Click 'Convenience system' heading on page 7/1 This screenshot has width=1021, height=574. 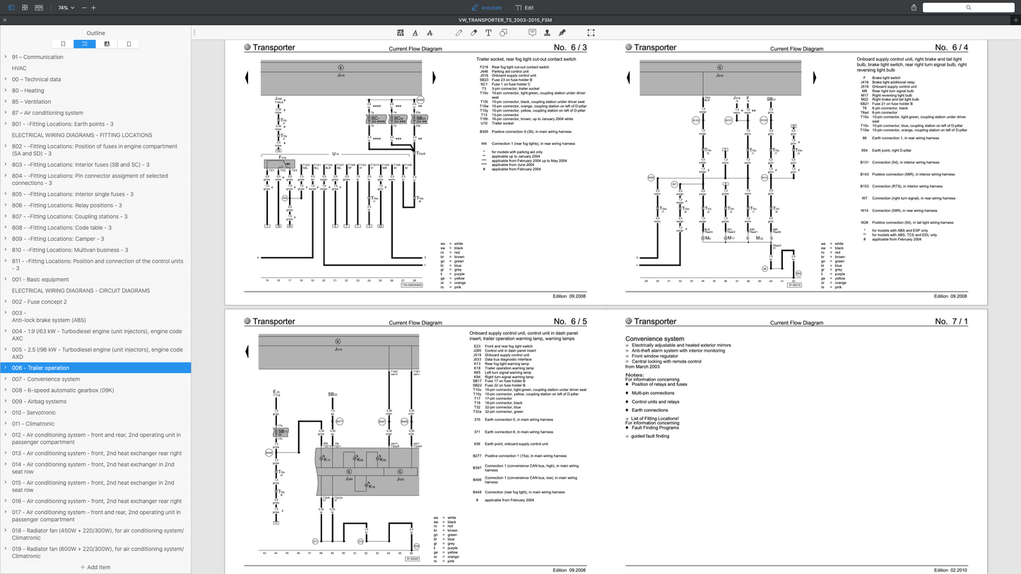pos(654,339)
